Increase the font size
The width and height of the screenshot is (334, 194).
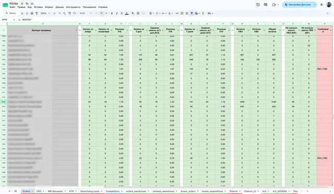click(106, 13)
